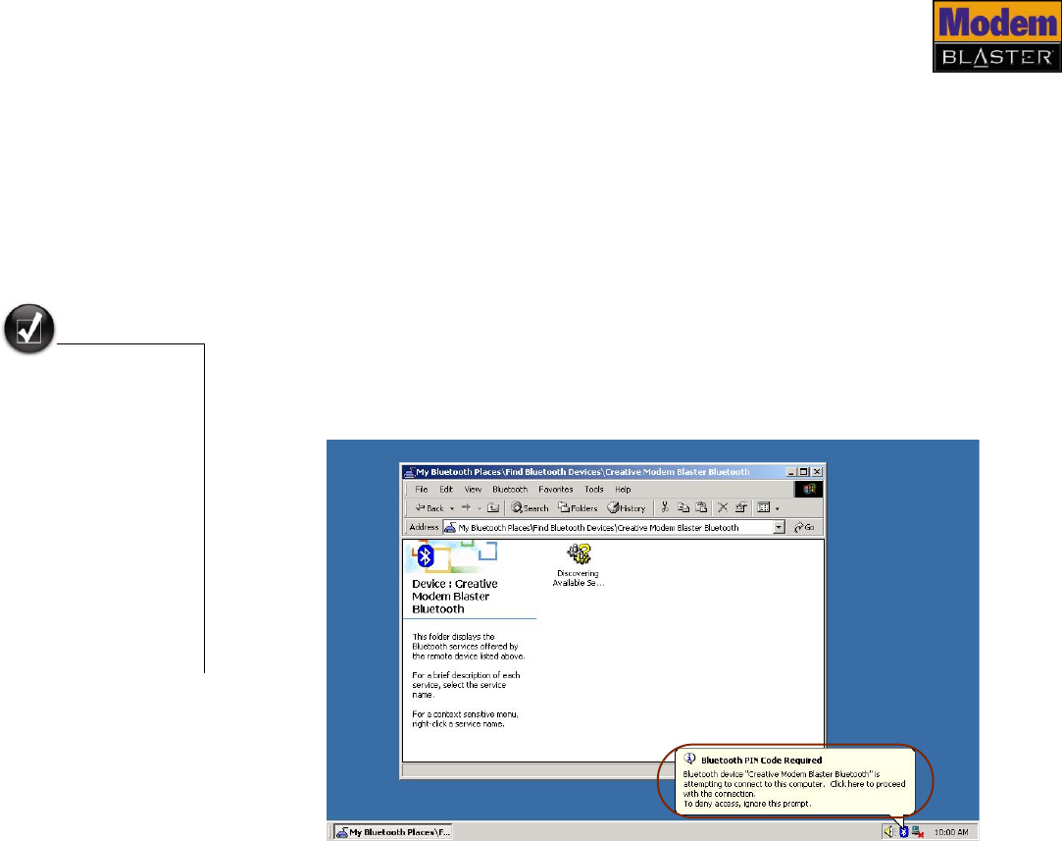Maximize the My Bluetooth Places window
This screenshot has width=1062, height=841.
click(x=804, y=472)
